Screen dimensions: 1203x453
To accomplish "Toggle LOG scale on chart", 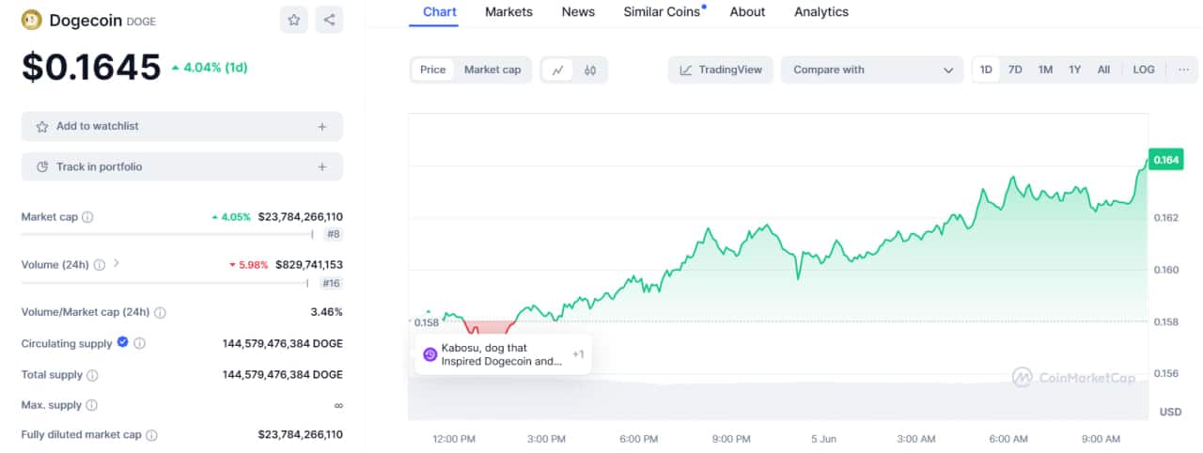I will [1144, 70].
